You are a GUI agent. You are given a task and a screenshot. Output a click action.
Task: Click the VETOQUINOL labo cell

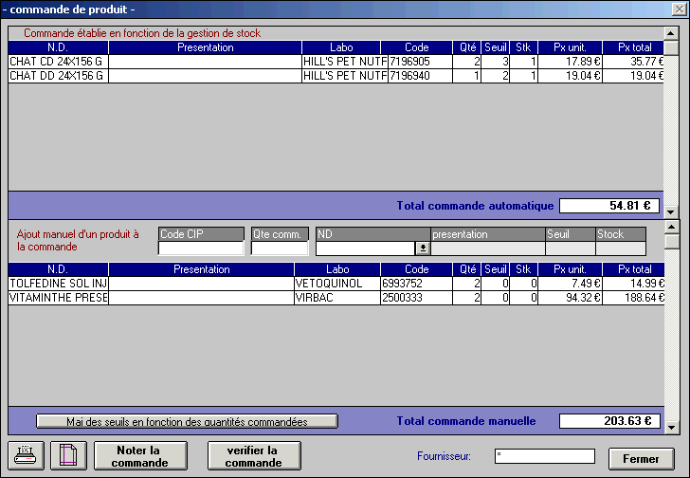[337, 284]
